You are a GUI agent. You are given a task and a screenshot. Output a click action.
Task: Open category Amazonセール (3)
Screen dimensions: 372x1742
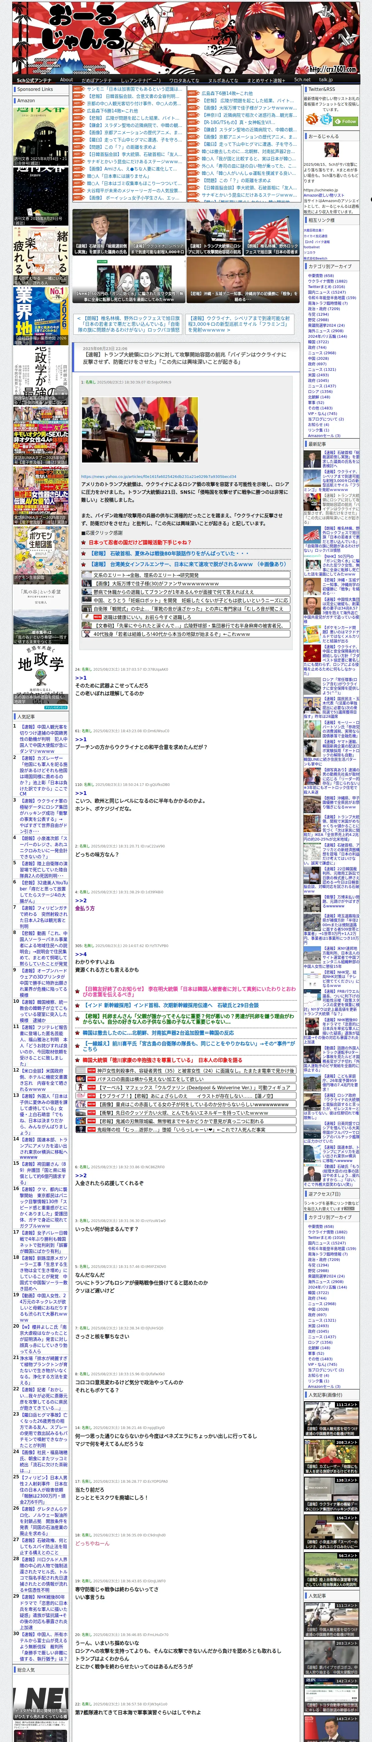coord(324,435)
